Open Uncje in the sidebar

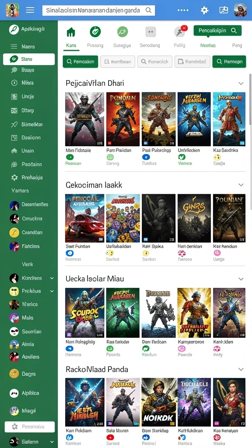tap(28, 97)
